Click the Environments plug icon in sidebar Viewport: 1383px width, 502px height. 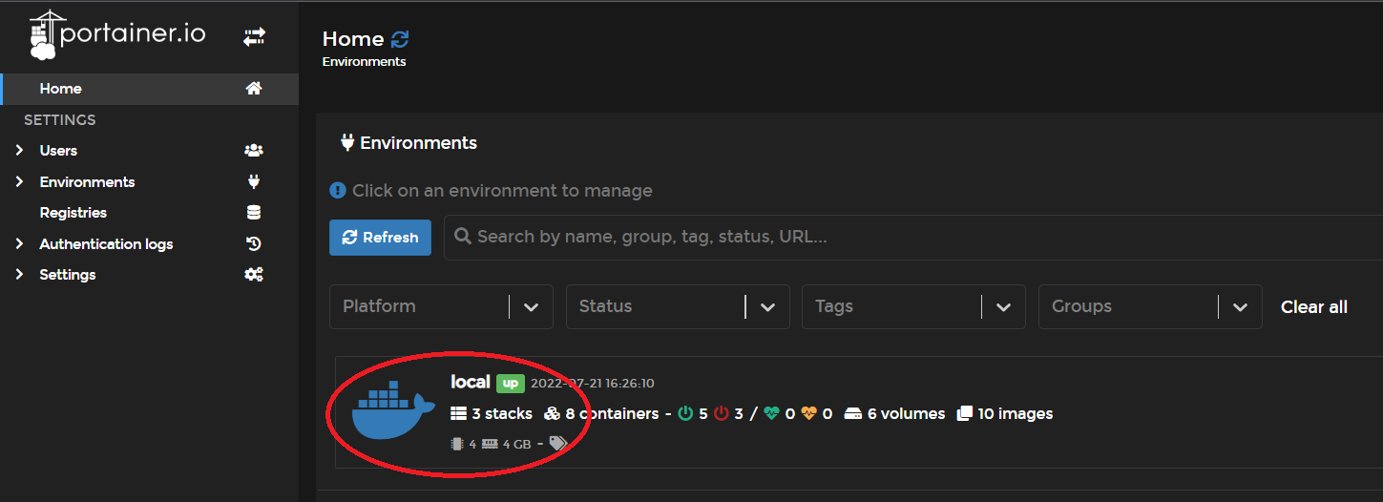pyautogui.click(x=254, y=181)
